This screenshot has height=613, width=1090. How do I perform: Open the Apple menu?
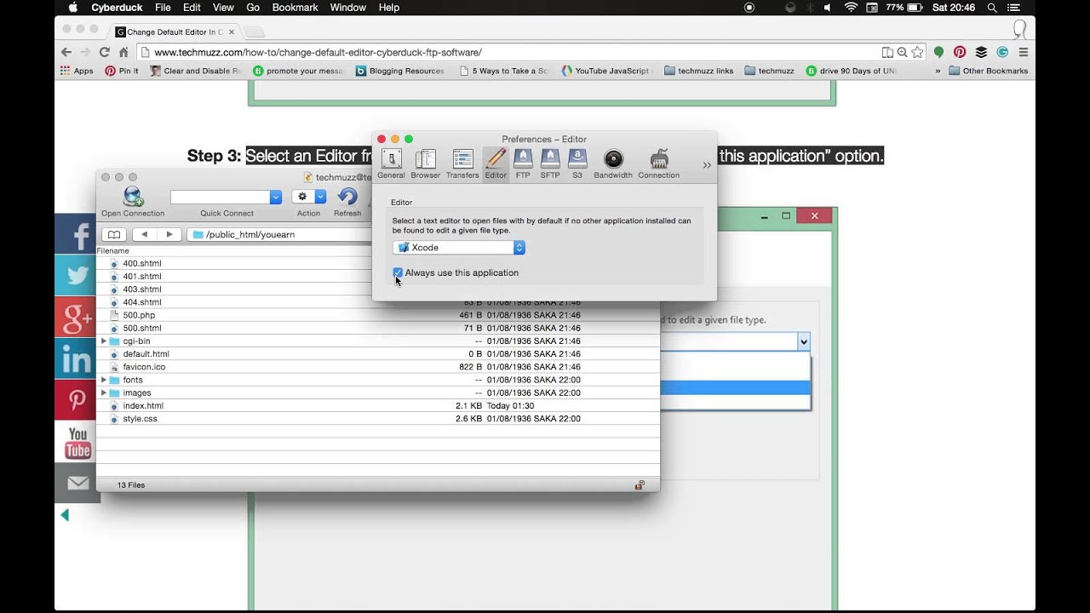tap(72, 8)
